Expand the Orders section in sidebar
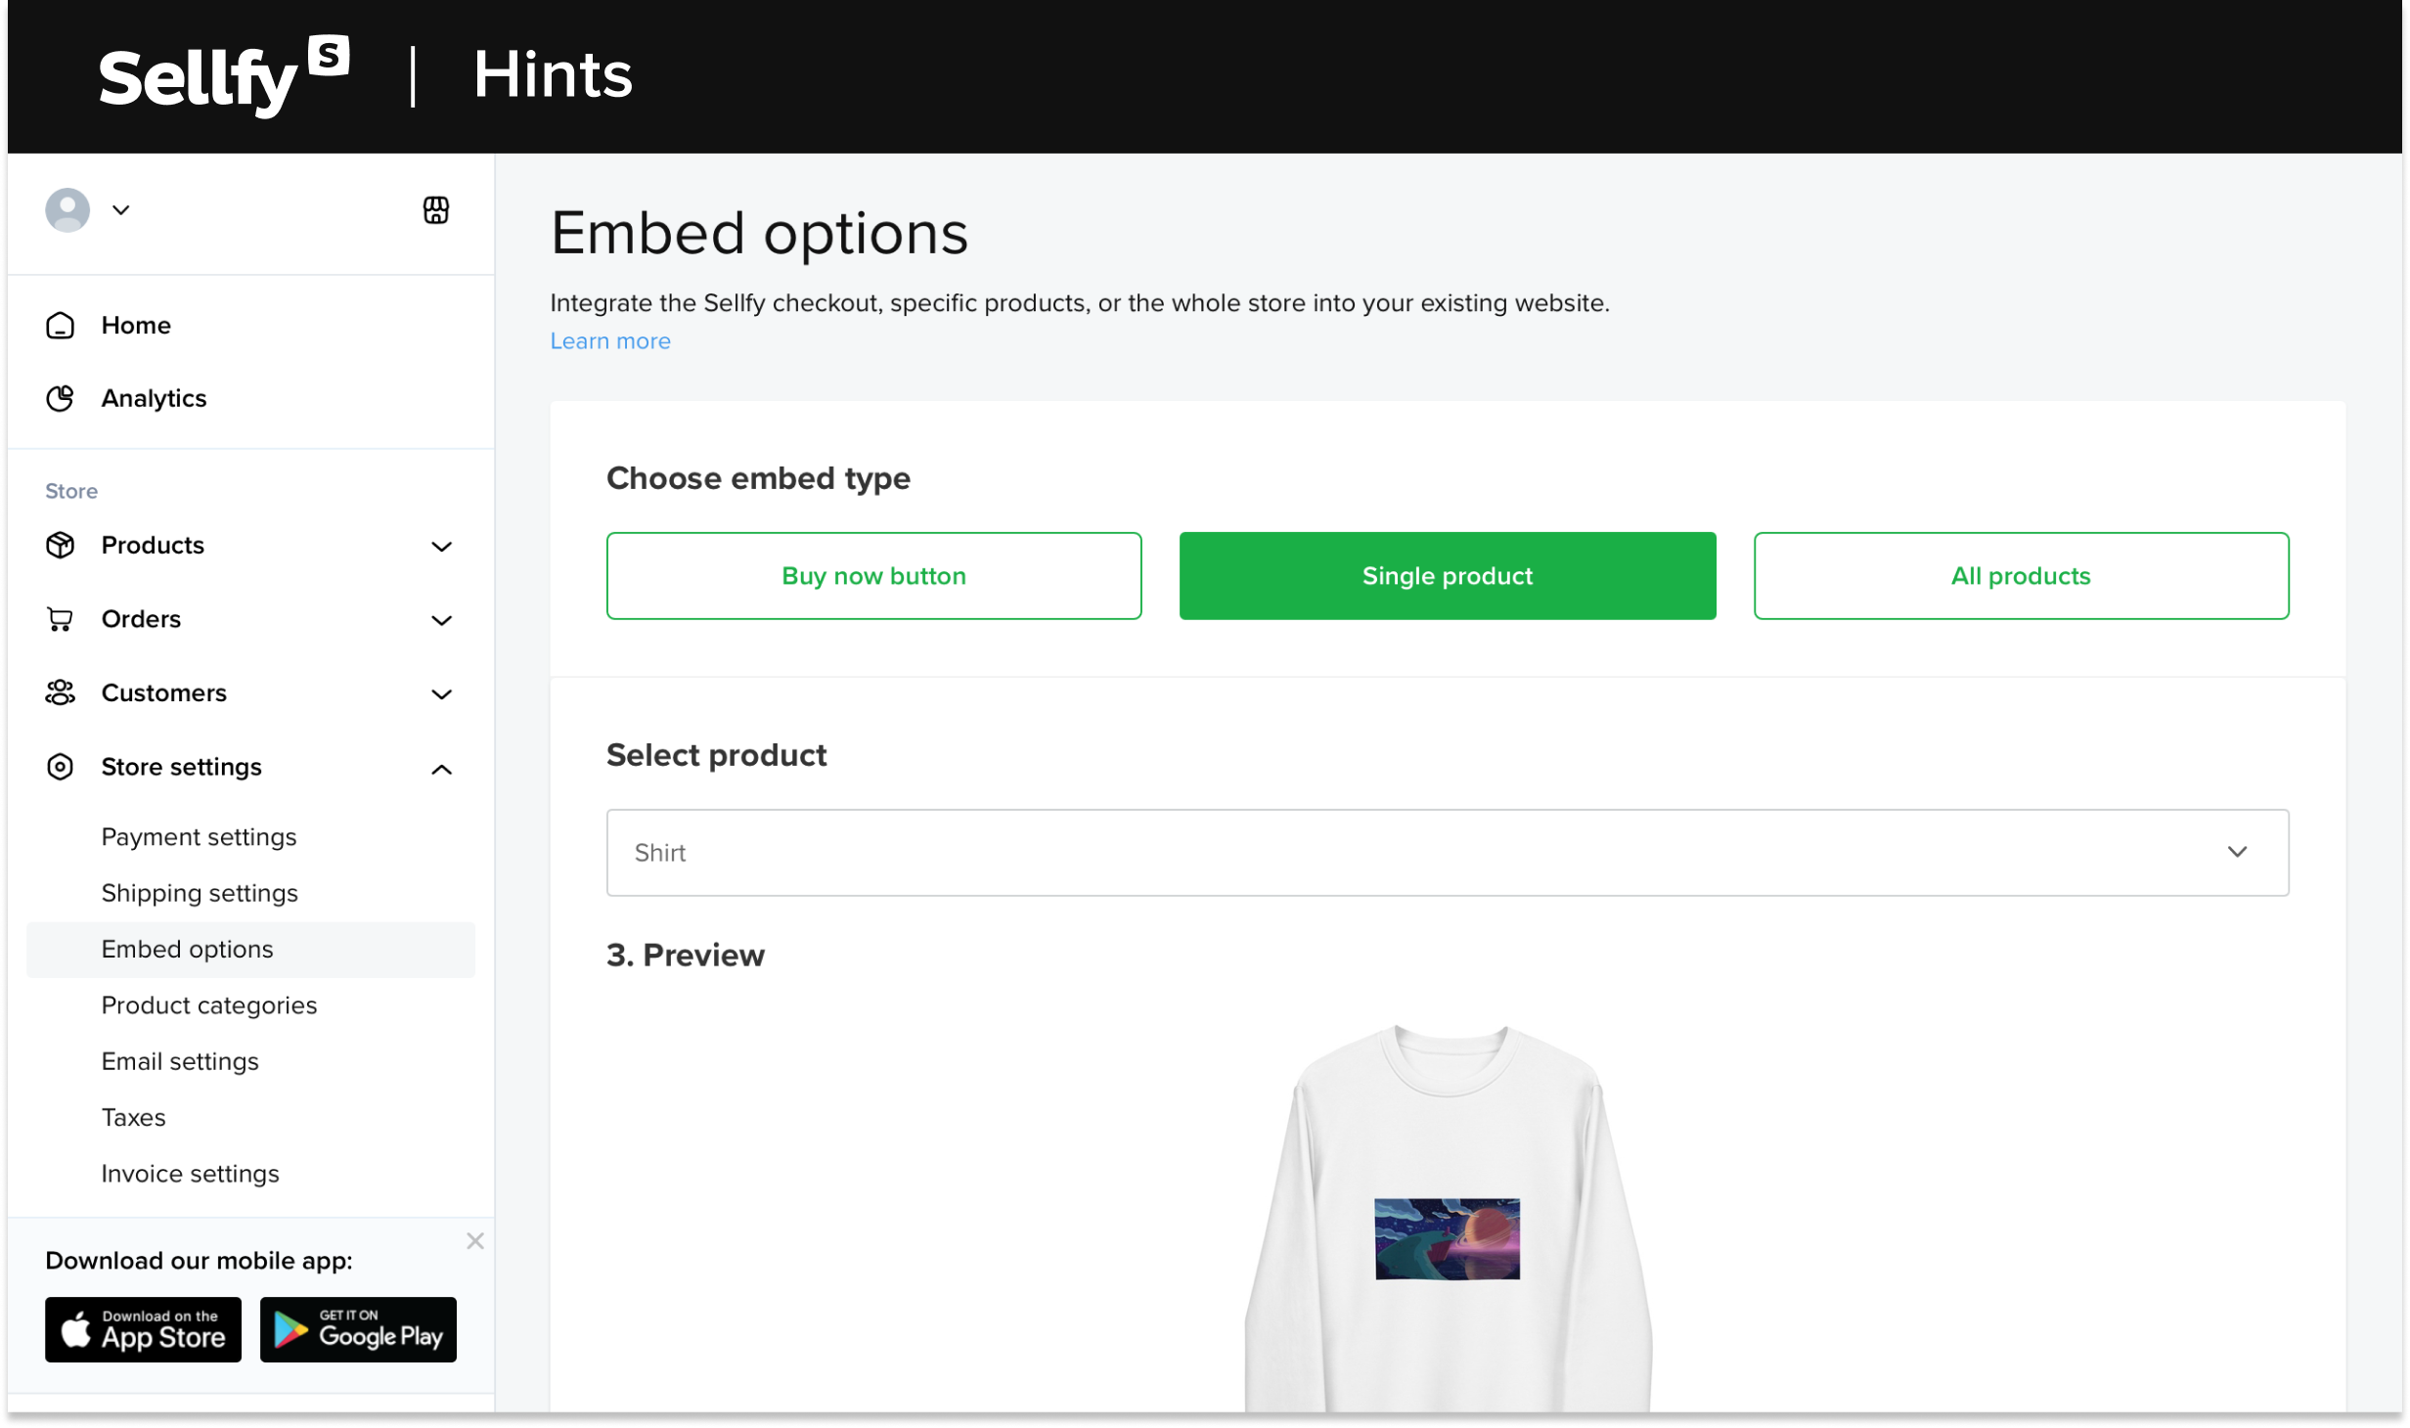Viewport: 2410px width, 1428px height. (440, 619)
